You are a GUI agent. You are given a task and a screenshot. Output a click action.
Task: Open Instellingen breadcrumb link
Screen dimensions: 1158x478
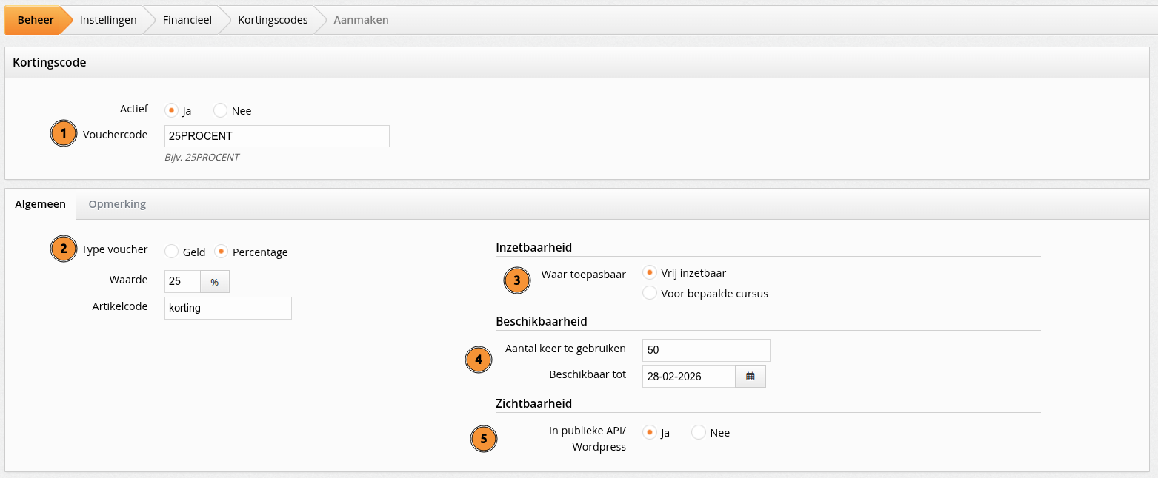tap(108, 20)
